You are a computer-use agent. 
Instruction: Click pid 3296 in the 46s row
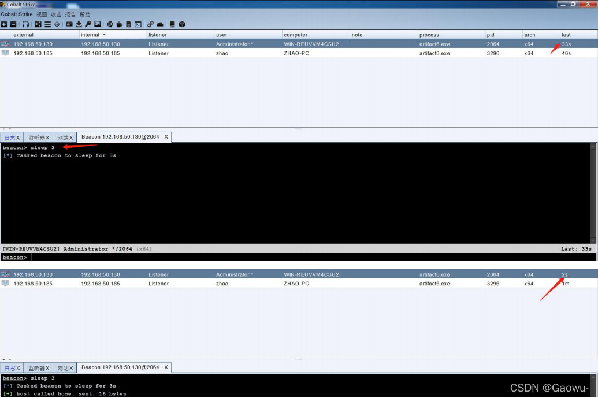point(493,53)
